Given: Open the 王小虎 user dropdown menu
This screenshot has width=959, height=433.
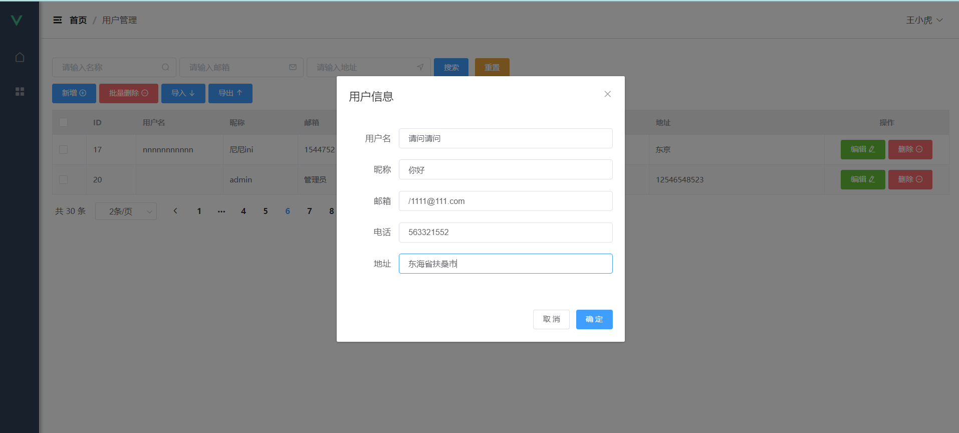Looking at the screenshot, I should tap(924, 20).
